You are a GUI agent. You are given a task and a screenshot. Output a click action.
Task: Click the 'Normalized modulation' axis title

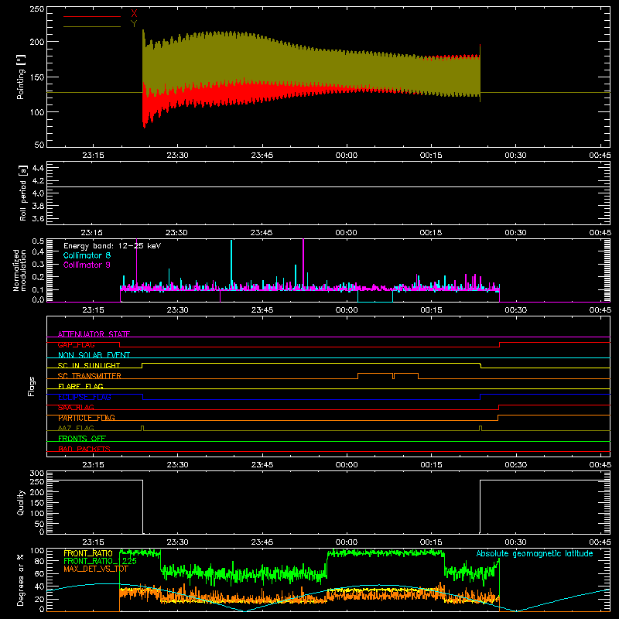pyautogui.click(x=20, y=270)
